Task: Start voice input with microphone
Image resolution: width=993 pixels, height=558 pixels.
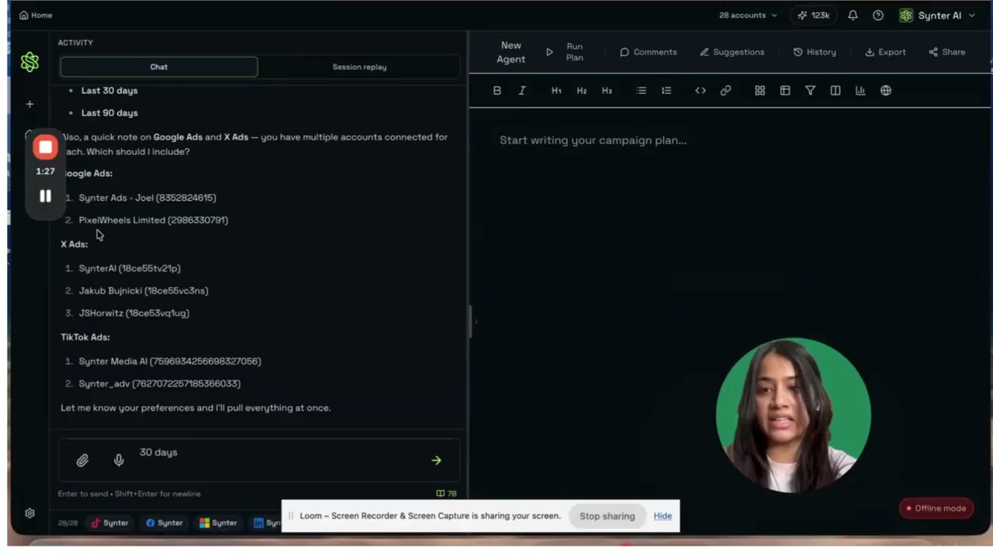Action: [x=119, y=460]
